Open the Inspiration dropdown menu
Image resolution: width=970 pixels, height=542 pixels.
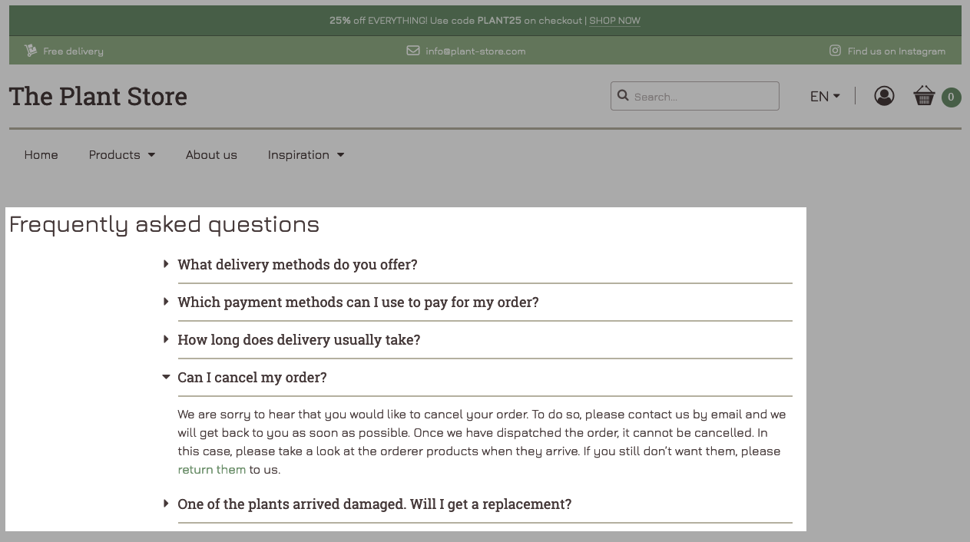(305, 154)
